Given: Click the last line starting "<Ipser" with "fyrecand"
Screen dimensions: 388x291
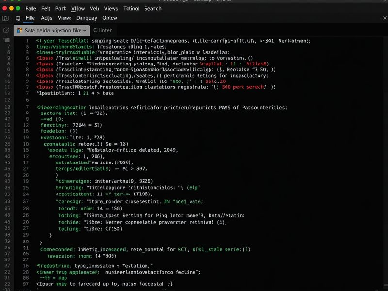Looking at the screenshot, I should pyautogui.click(x=104, y=284).
